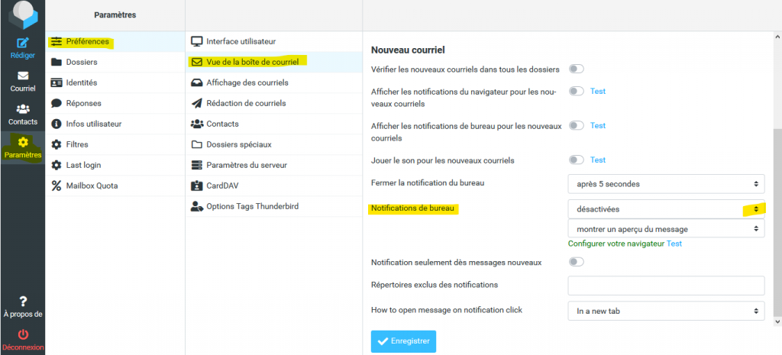Click the À propos de question mark icon
Viewport: 782px width, 355px height.
pyautogui.click(x=22, y=301)
